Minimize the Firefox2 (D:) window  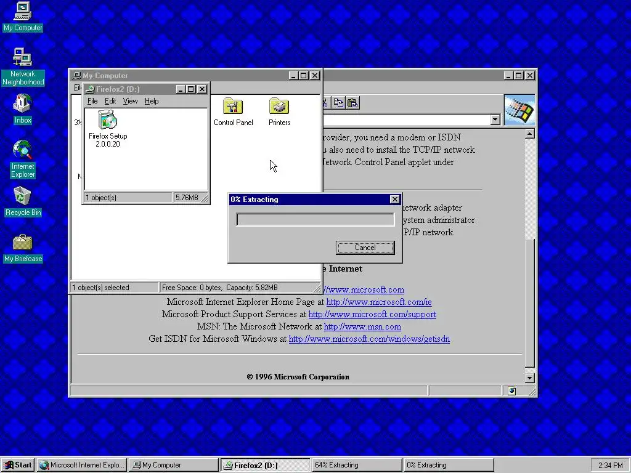[181, 89]
